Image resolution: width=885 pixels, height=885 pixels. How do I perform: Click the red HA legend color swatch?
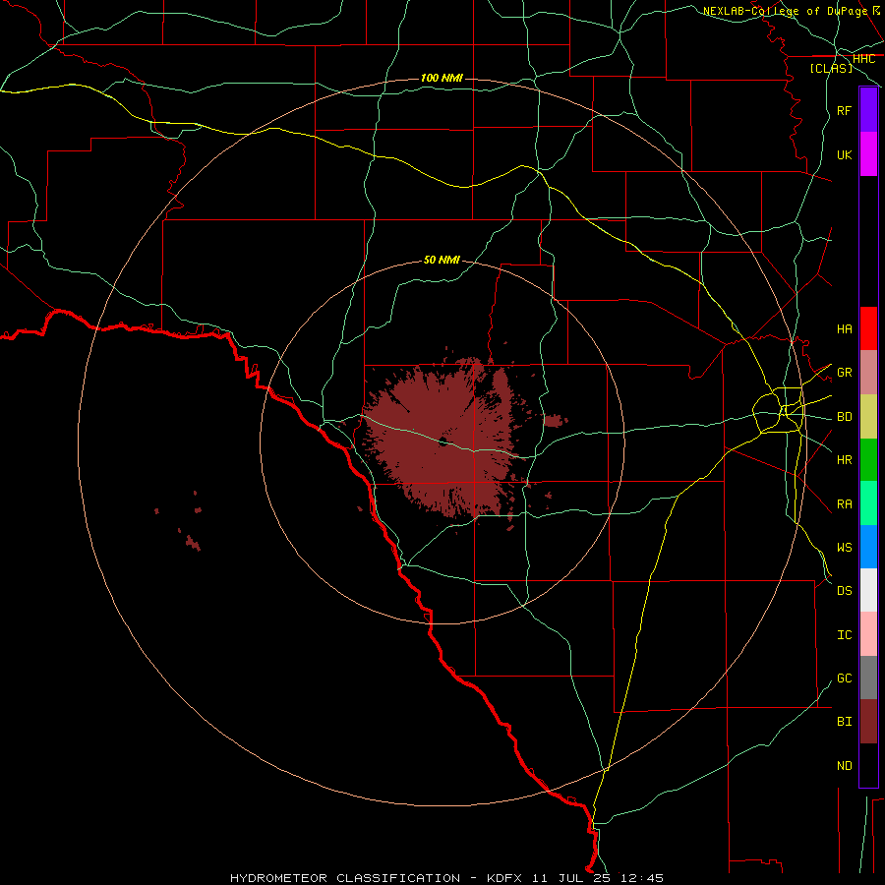868,328
